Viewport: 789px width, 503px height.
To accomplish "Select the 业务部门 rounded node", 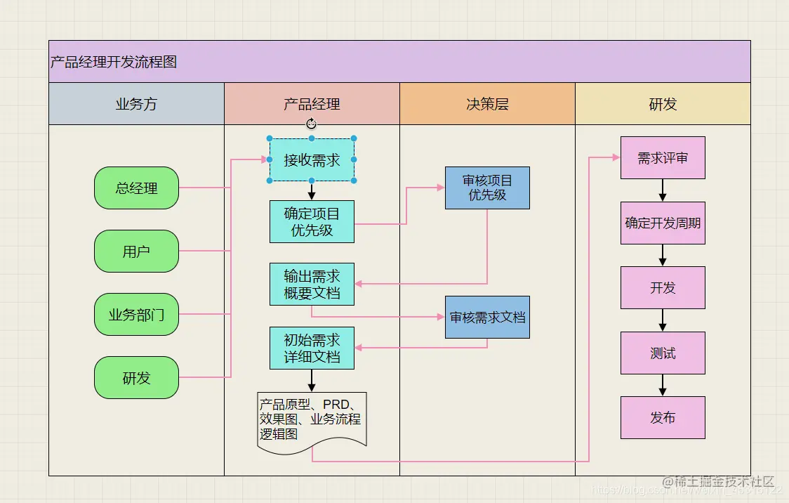I will (136, 315).
